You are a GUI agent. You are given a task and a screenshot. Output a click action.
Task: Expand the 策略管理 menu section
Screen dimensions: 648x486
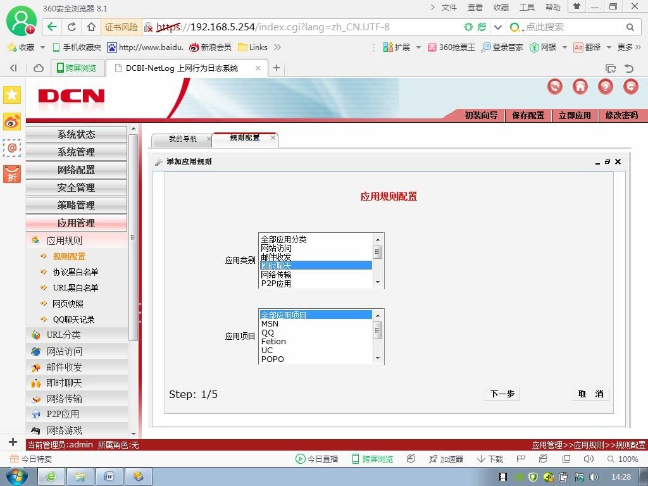pyautogui.click(x=77, y=206)
